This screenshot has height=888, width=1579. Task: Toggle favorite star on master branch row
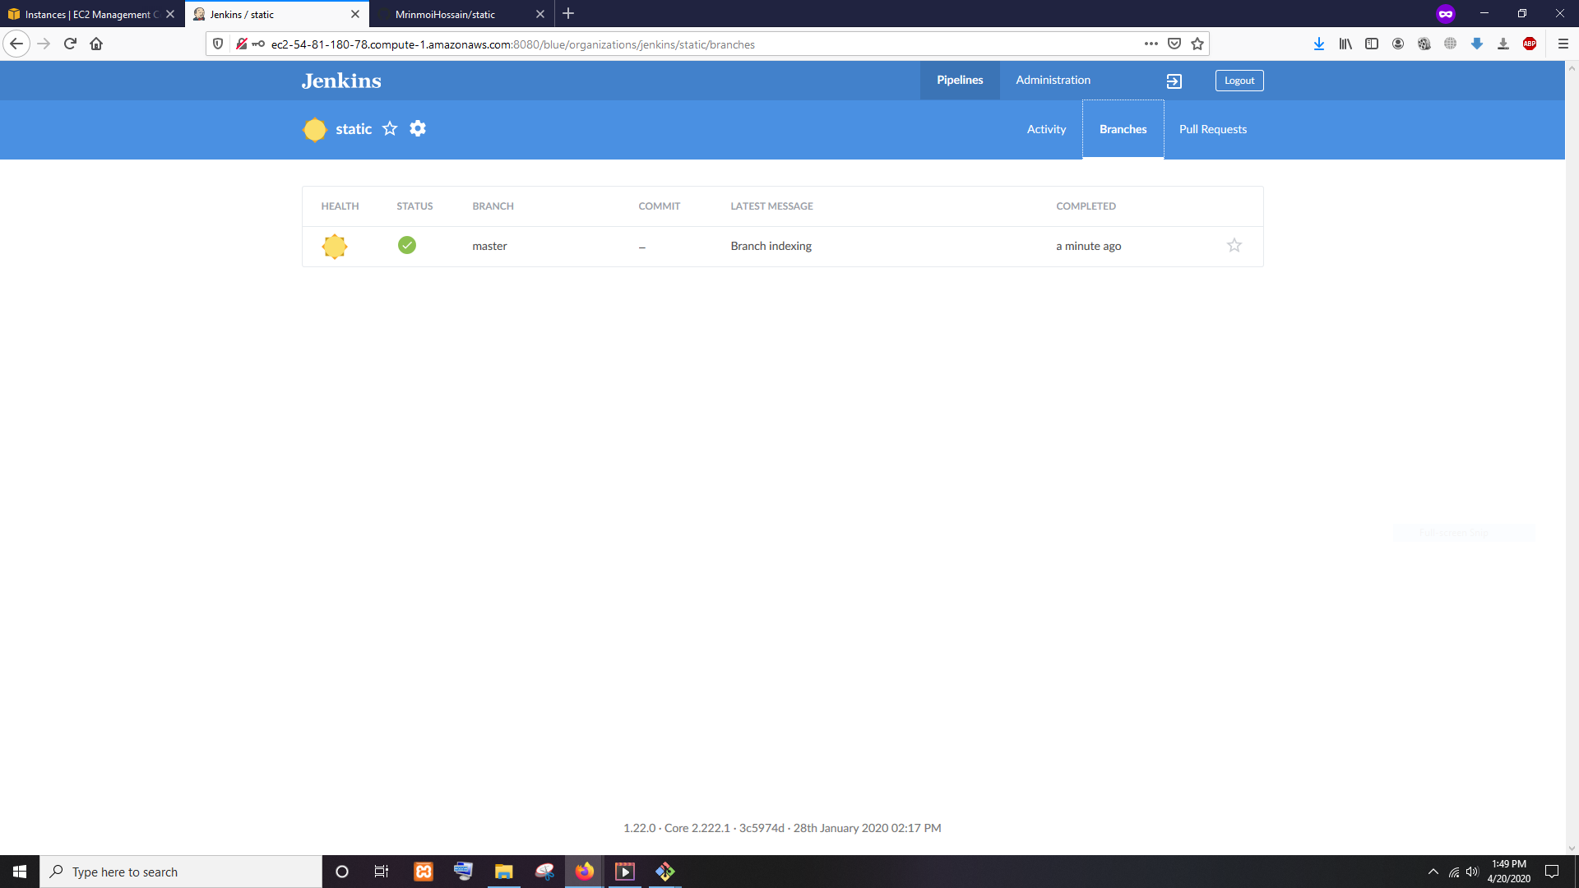point(1234,246)
